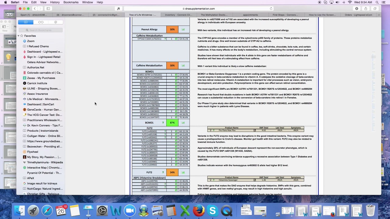
Task: Go back with Safari's back arrow
Action: (35, 9)
